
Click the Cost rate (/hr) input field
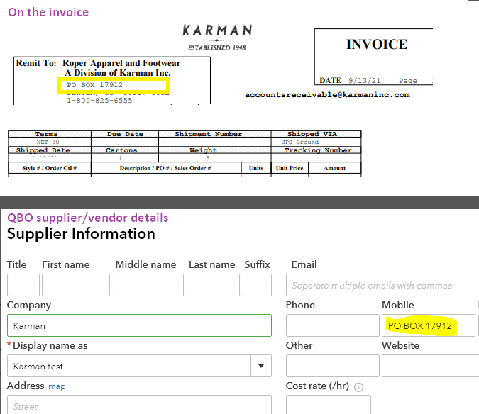click(329, 405)
